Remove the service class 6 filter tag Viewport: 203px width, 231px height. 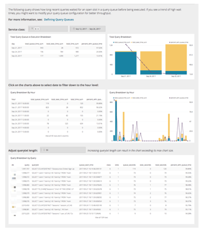click(38, 29)
